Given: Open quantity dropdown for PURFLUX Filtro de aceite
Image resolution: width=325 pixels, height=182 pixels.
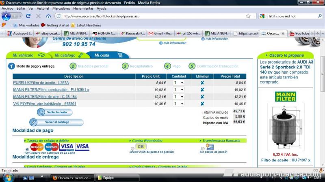Looking at the screenshot, I should [178, 83].
